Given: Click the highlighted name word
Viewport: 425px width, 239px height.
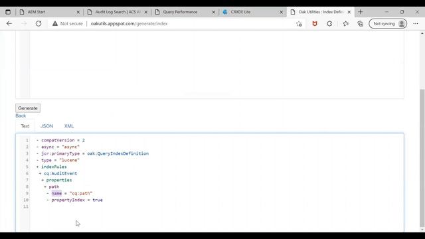Looking at the screenshot, I should [x=56, y=193].
